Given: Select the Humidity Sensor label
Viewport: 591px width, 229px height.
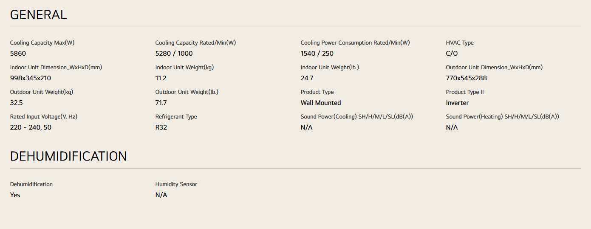Looking at the screenshot, I should [176, 184].
